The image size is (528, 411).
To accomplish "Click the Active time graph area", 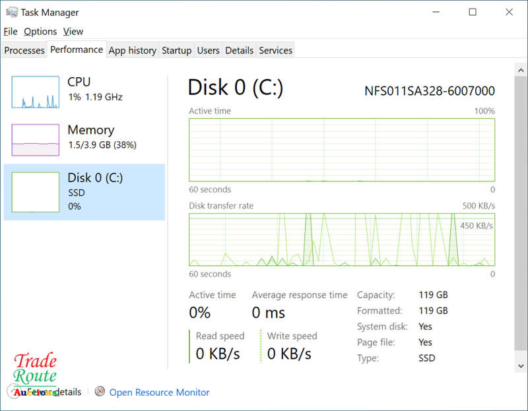I will pos(342,150).
